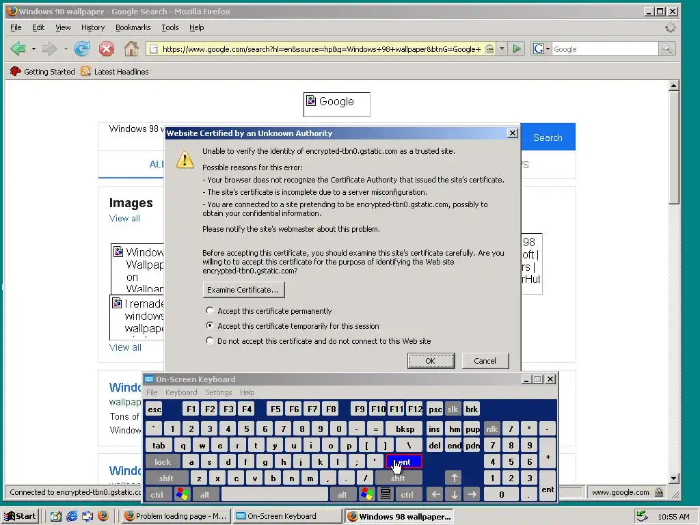Click the space bar on On-Screen Keyboard
This screenshot has height=525, width=700.
pos(275,494)
